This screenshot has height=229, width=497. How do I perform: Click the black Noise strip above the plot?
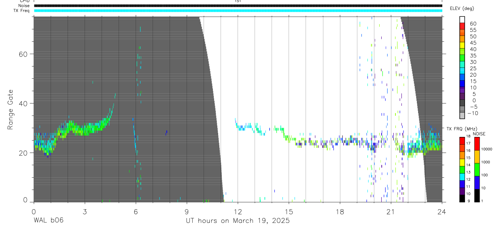coord(238,6)
